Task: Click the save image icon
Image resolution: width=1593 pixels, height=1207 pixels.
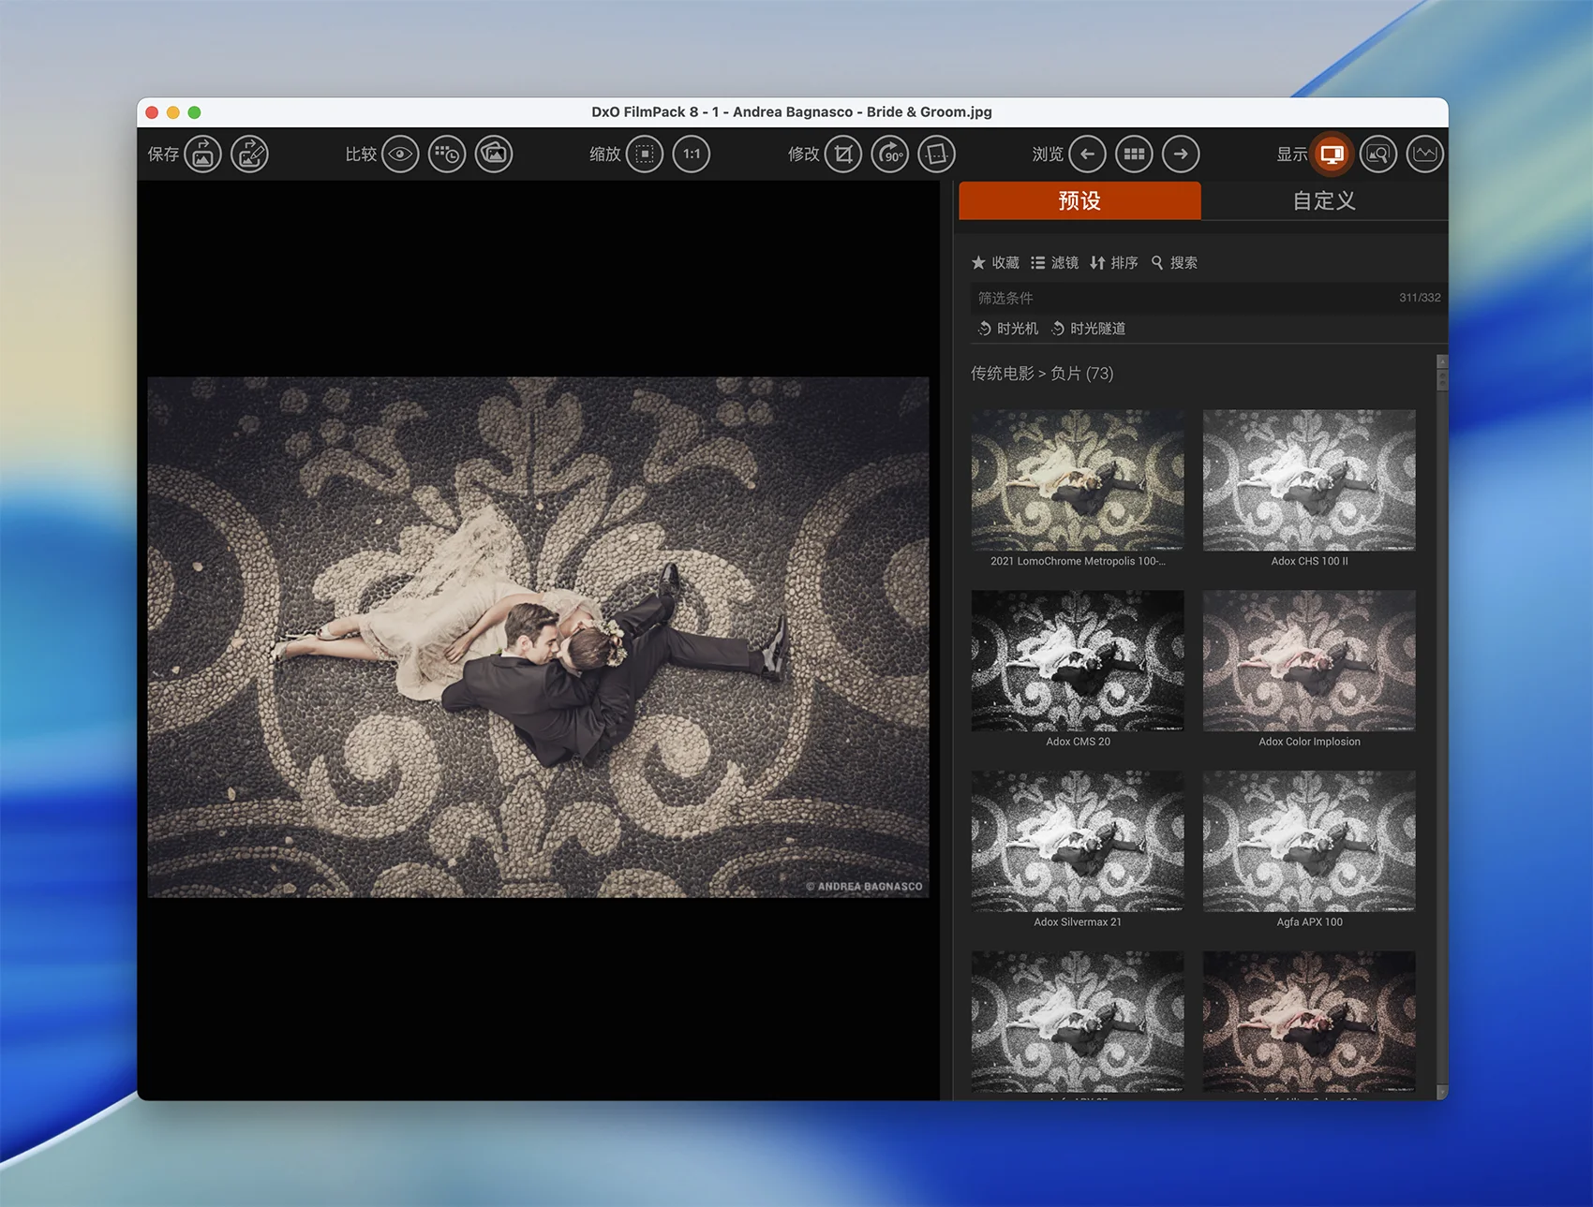Action: pos(202,155)
